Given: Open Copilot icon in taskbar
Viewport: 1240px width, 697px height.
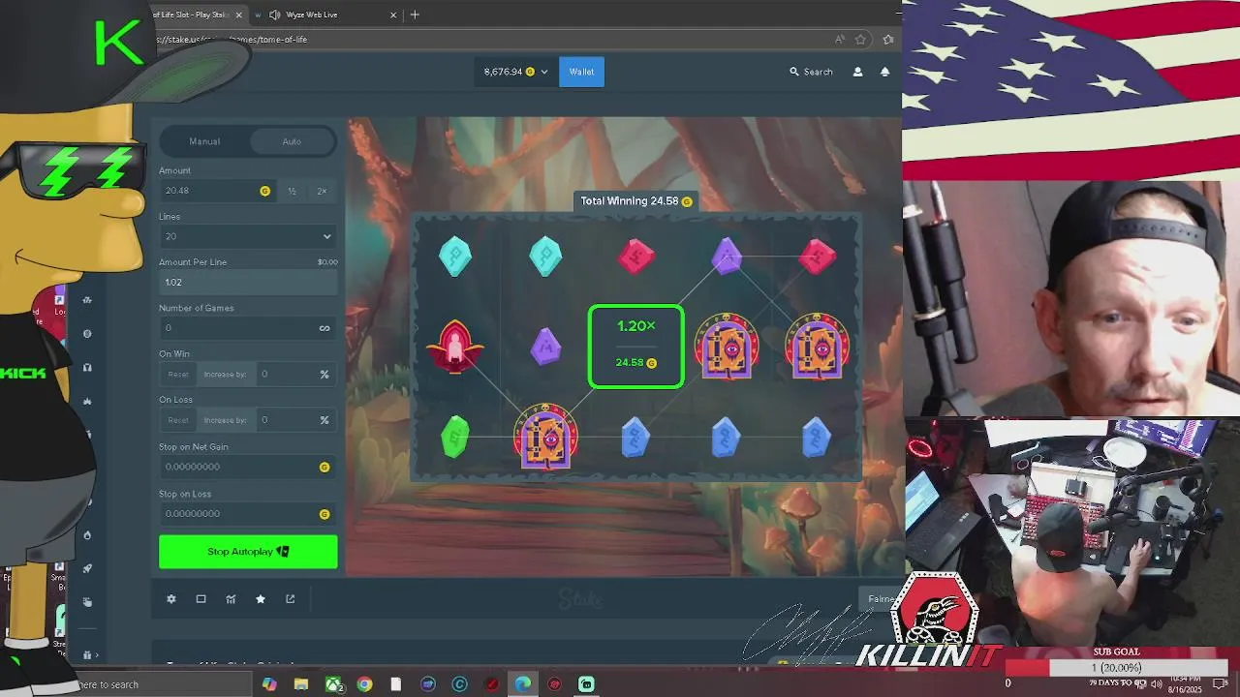Looking at the screenshot, I should [269, 684].
